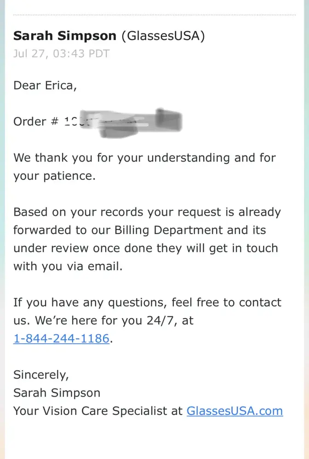Click the Dear Erica greeting line
309x459 pixels.
[x=45, y=85]
